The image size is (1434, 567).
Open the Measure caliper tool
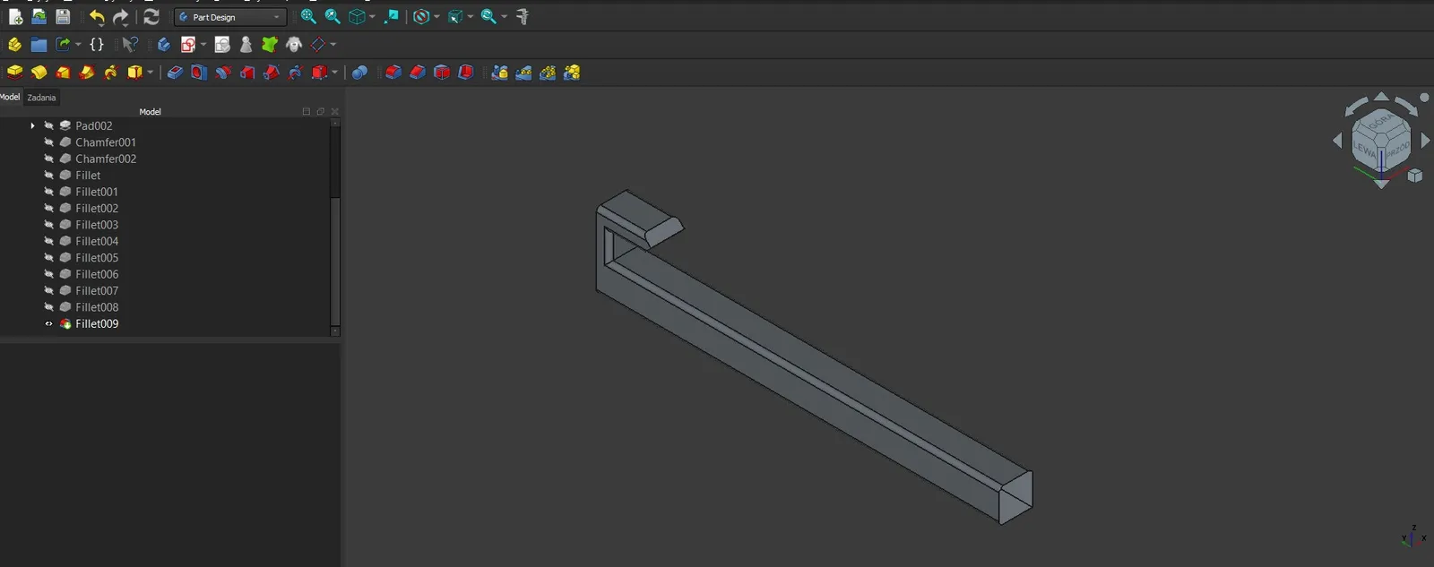pyautogui.click(x=523, y=17)
